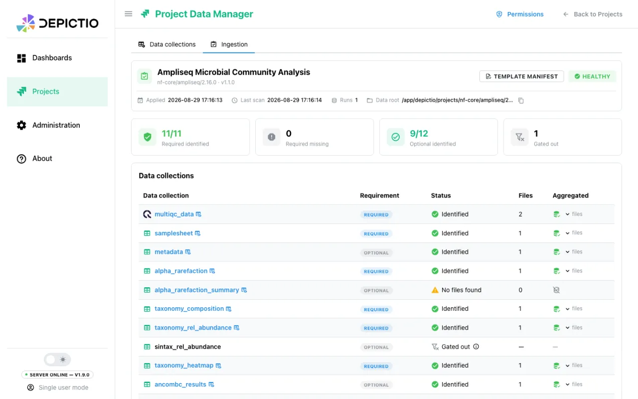638x399 pixels.
Task: Click the aggregated database icon for taxonomy_heatmap
Action: (557, 366)
